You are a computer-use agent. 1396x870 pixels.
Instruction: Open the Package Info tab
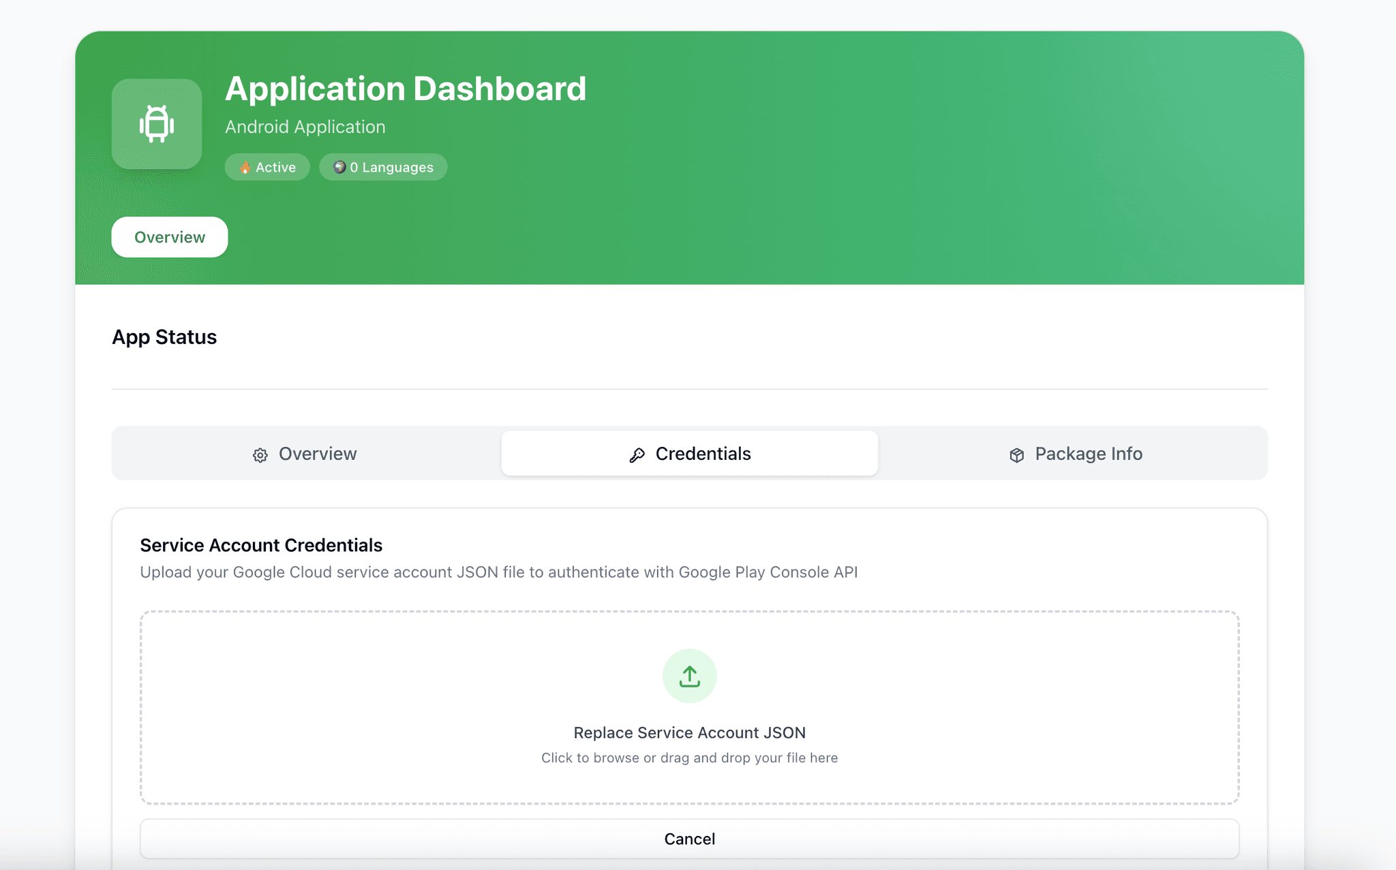pos(1075,454)
